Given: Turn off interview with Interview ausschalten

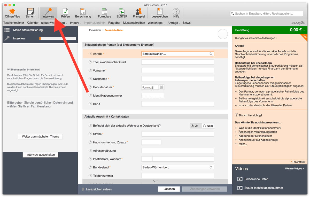Looking at the screenshot, I should tap(41, 155).
